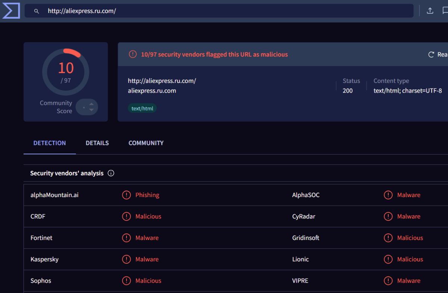The image size is (448, 293).
Task: Click the Fortinet vendor name
Action: click(x=41, y=238)
